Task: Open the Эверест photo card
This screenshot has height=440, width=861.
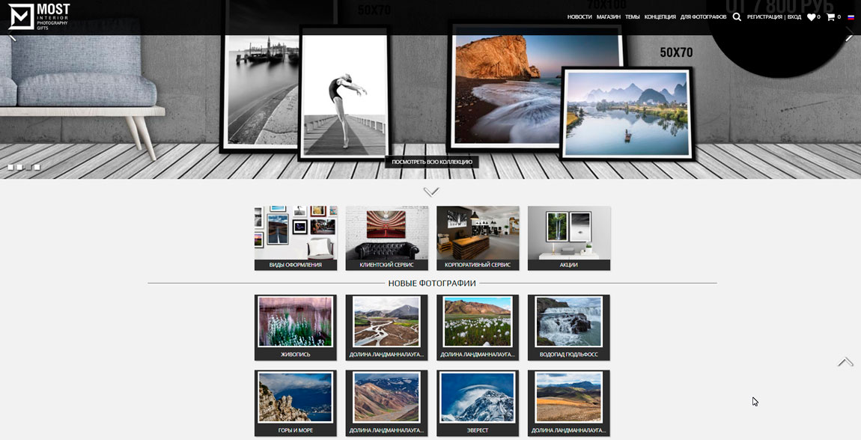Action: 478,403
